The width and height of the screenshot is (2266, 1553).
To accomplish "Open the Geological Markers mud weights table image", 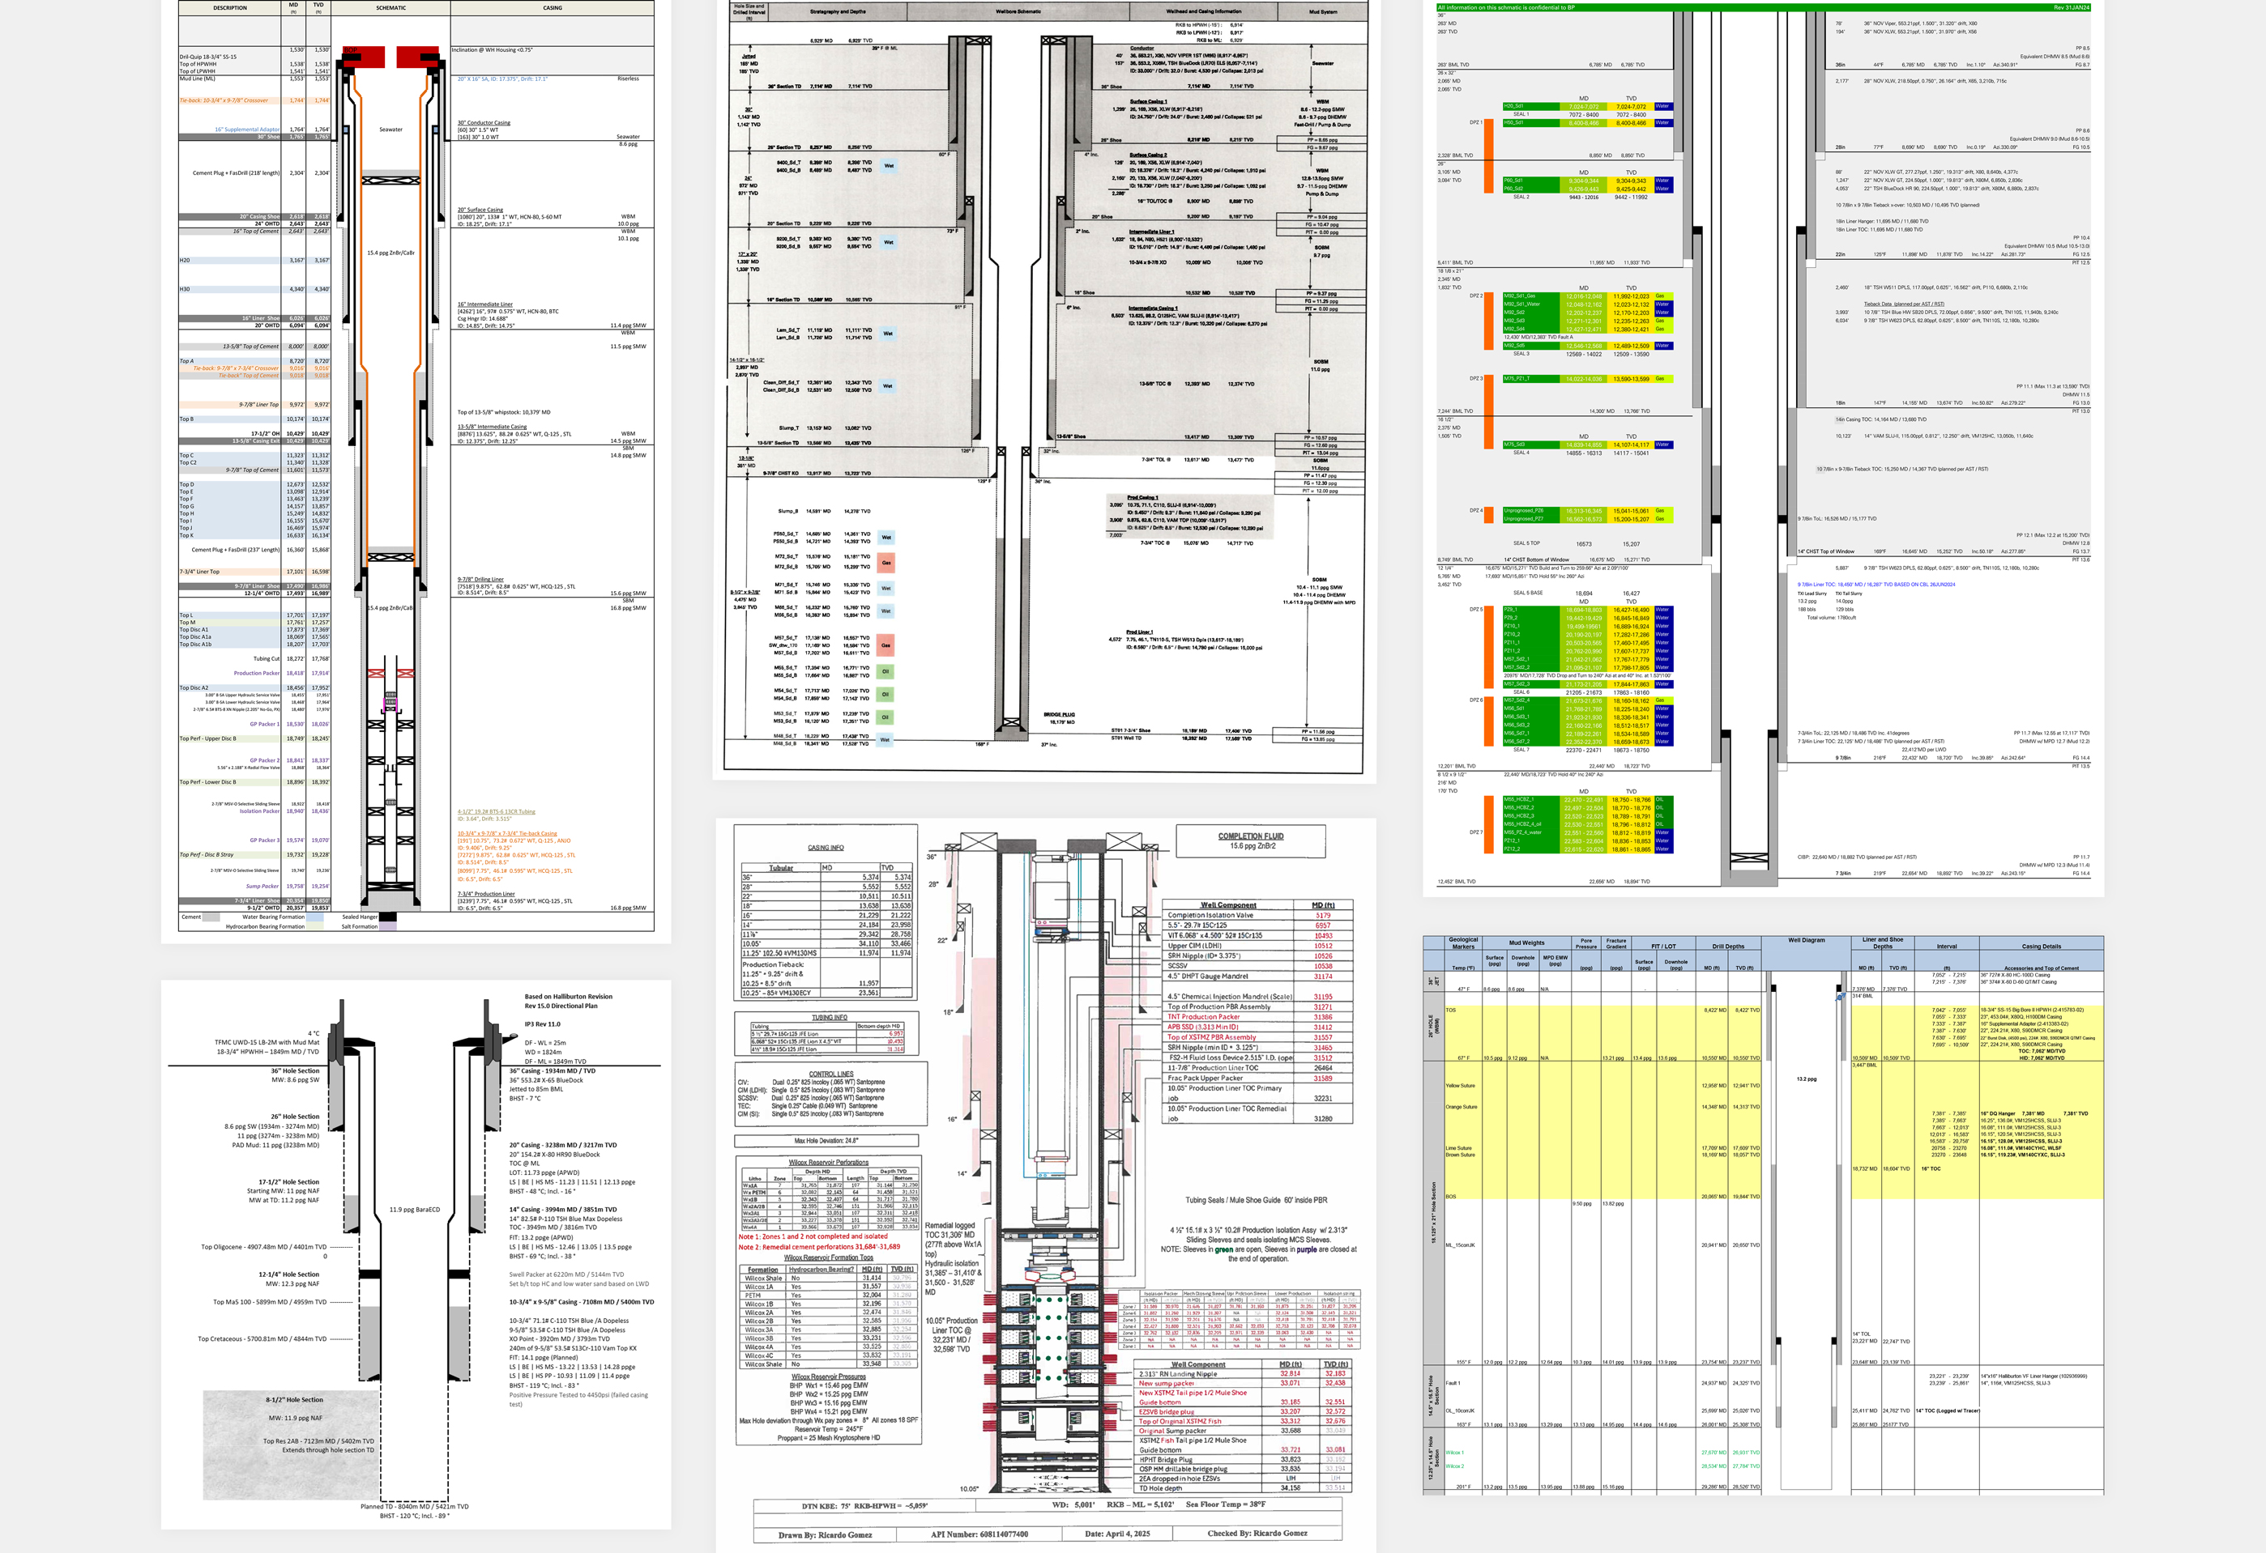I will pos(1763,1215).
